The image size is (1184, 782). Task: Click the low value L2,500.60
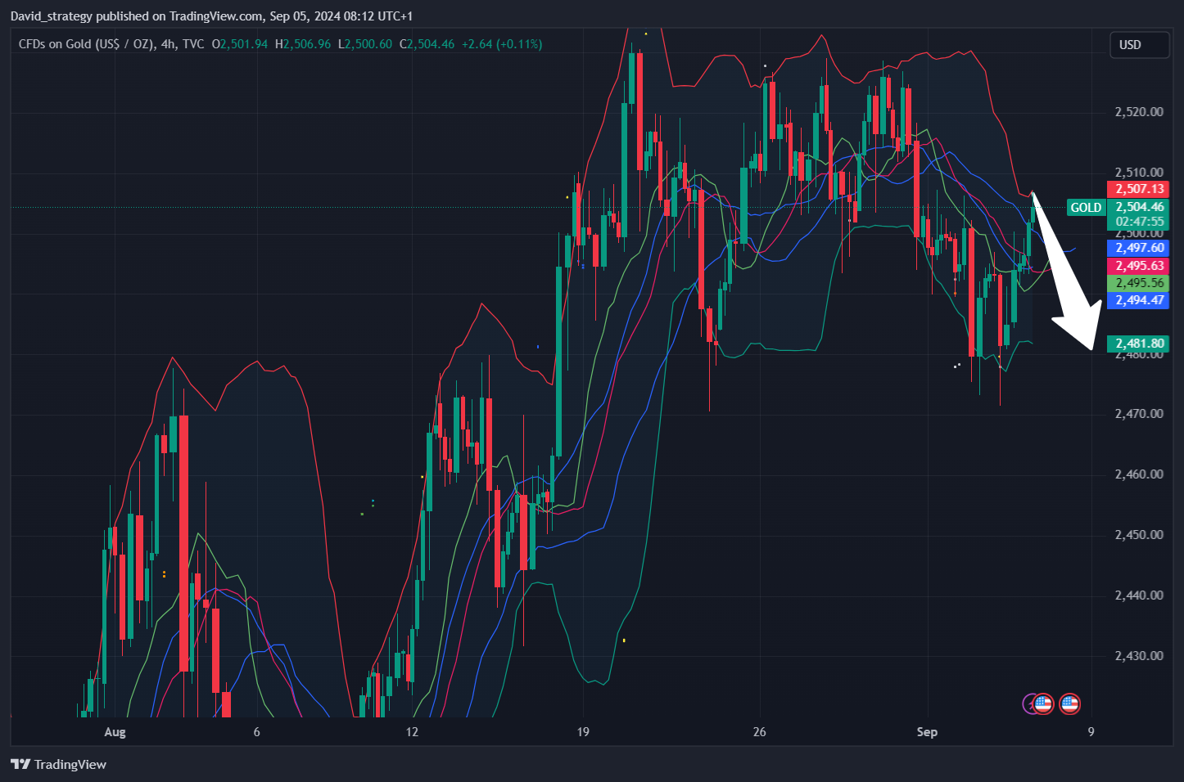tap(365, 44)
